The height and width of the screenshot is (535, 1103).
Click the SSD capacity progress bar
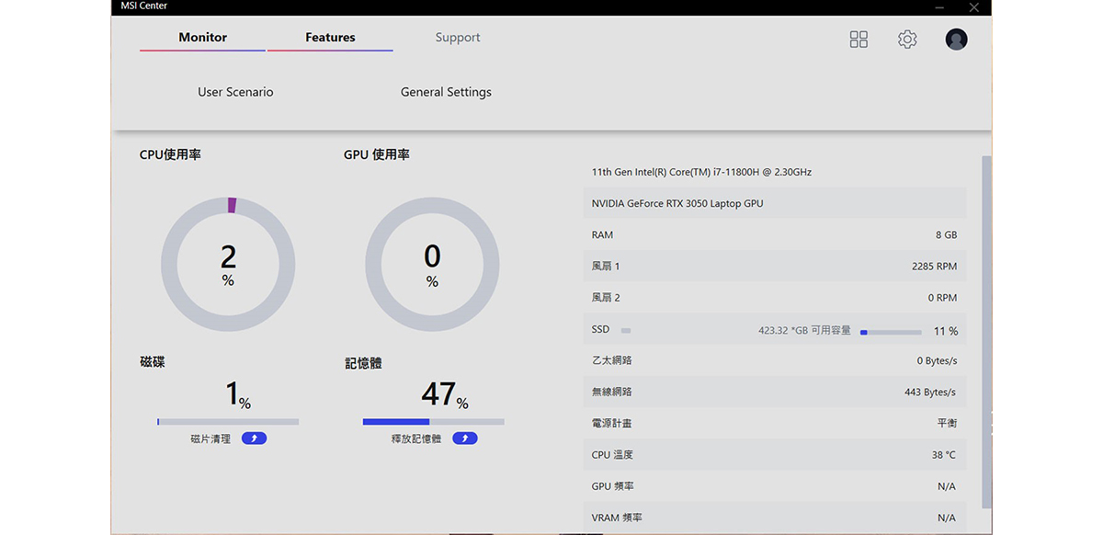click(x=891, y=332)
